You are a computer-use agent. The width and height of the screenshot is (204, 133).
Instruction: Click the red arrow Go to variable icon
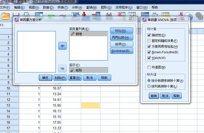pos(84,14)
